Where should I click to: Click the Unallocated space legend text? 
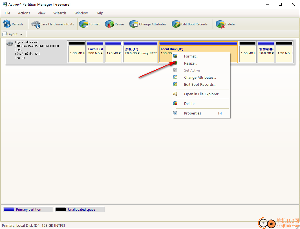(x=81, y=210)
